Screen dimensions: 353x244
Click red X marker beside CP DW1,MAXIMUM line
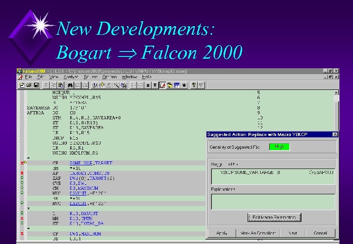[x=22, y=234]
